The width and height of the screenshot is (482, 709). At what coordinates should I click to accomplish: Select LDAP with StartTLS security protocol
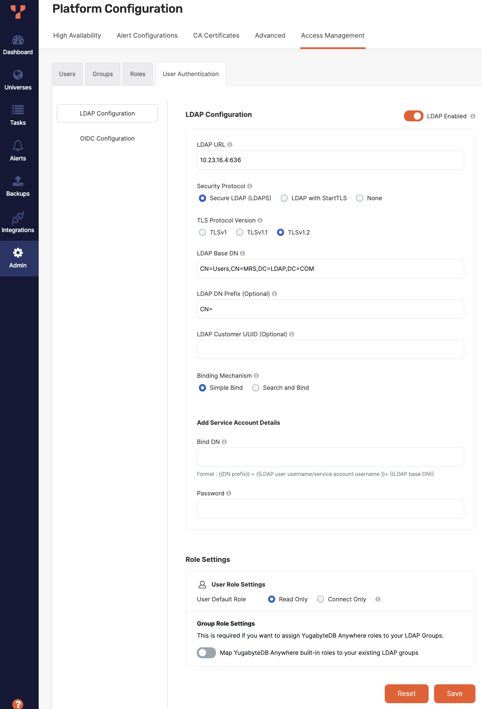[x=284, y=198]
